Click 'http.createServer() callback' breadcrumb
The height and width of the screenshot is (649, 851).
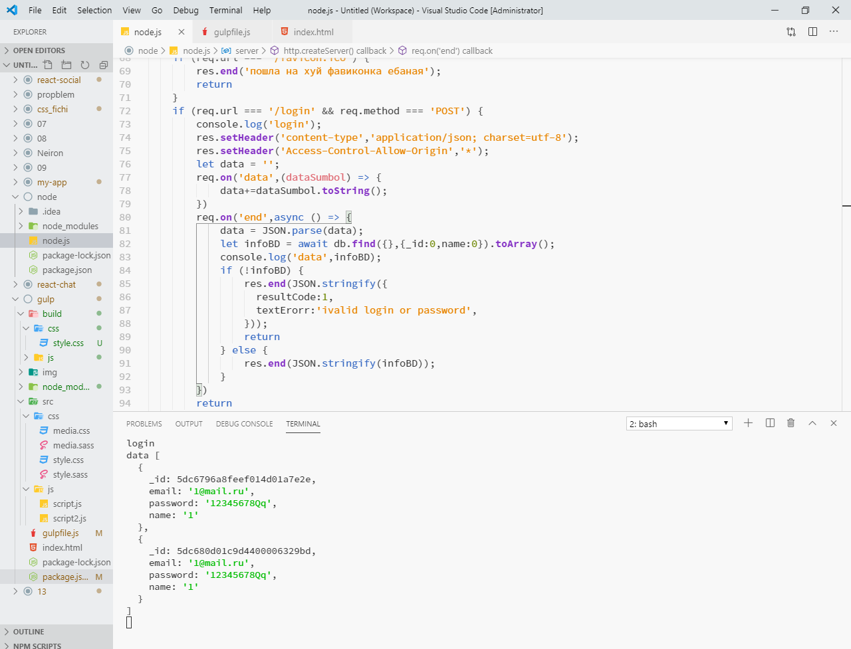click(x=334, y=51)
